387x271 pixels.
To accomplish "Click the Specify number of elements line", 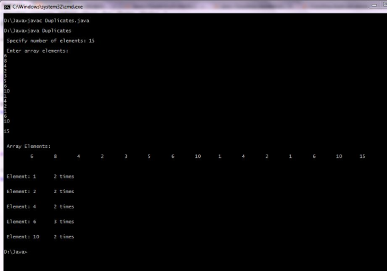I will pyautogui.click(x=51, y=41).
